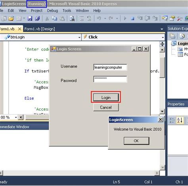Open the Project menu
The height and width of the screenshot is (186, 188).
click(36, 11)
